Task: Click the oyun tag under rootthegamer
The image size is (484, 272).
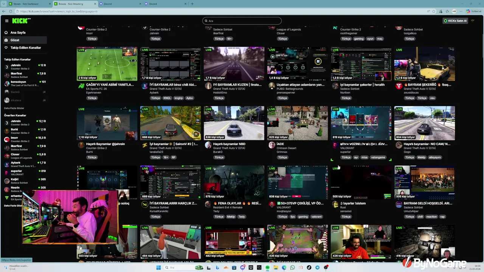Action: [370, 39]
